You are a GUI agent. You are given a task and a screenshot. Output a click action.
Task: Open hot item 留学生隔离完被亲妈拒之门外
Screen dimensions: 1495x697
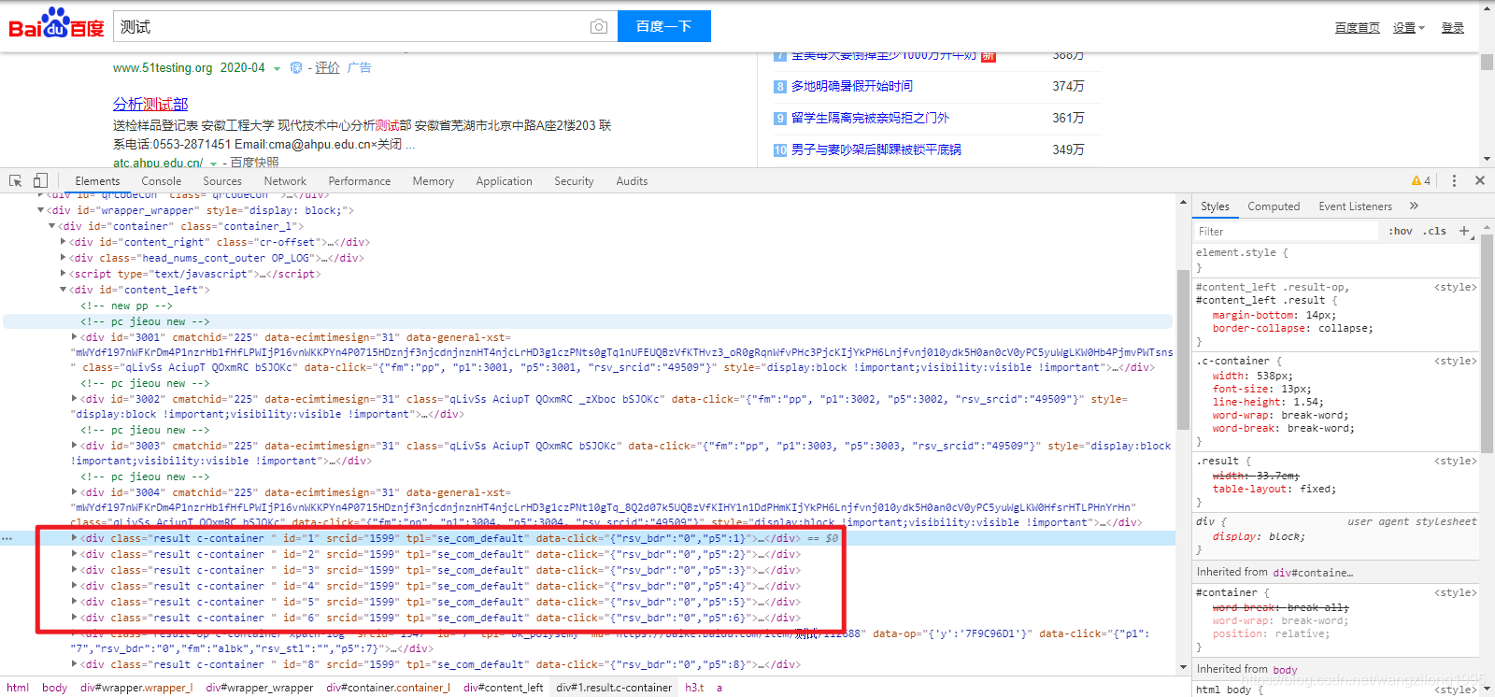(870, 118)
